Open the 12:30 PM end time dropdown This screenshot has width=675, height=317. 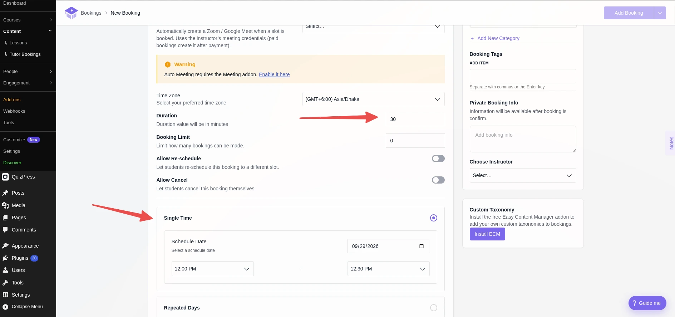[389, 269]
